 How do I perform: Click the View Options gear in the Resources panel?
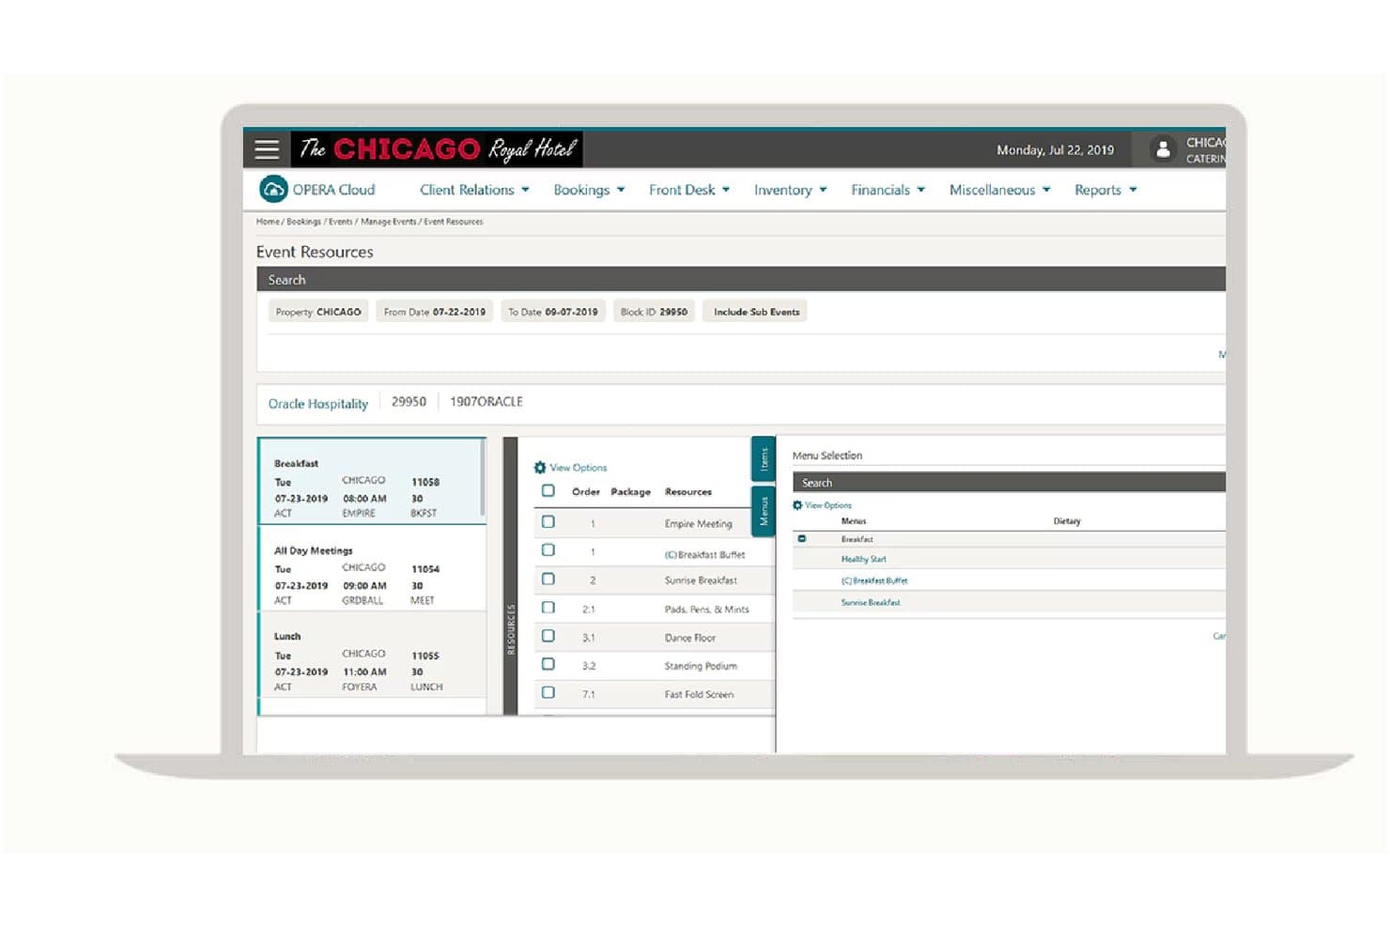pos(540,468)
